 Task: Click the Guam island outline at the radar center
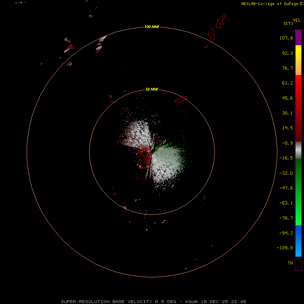coord(150,153)
